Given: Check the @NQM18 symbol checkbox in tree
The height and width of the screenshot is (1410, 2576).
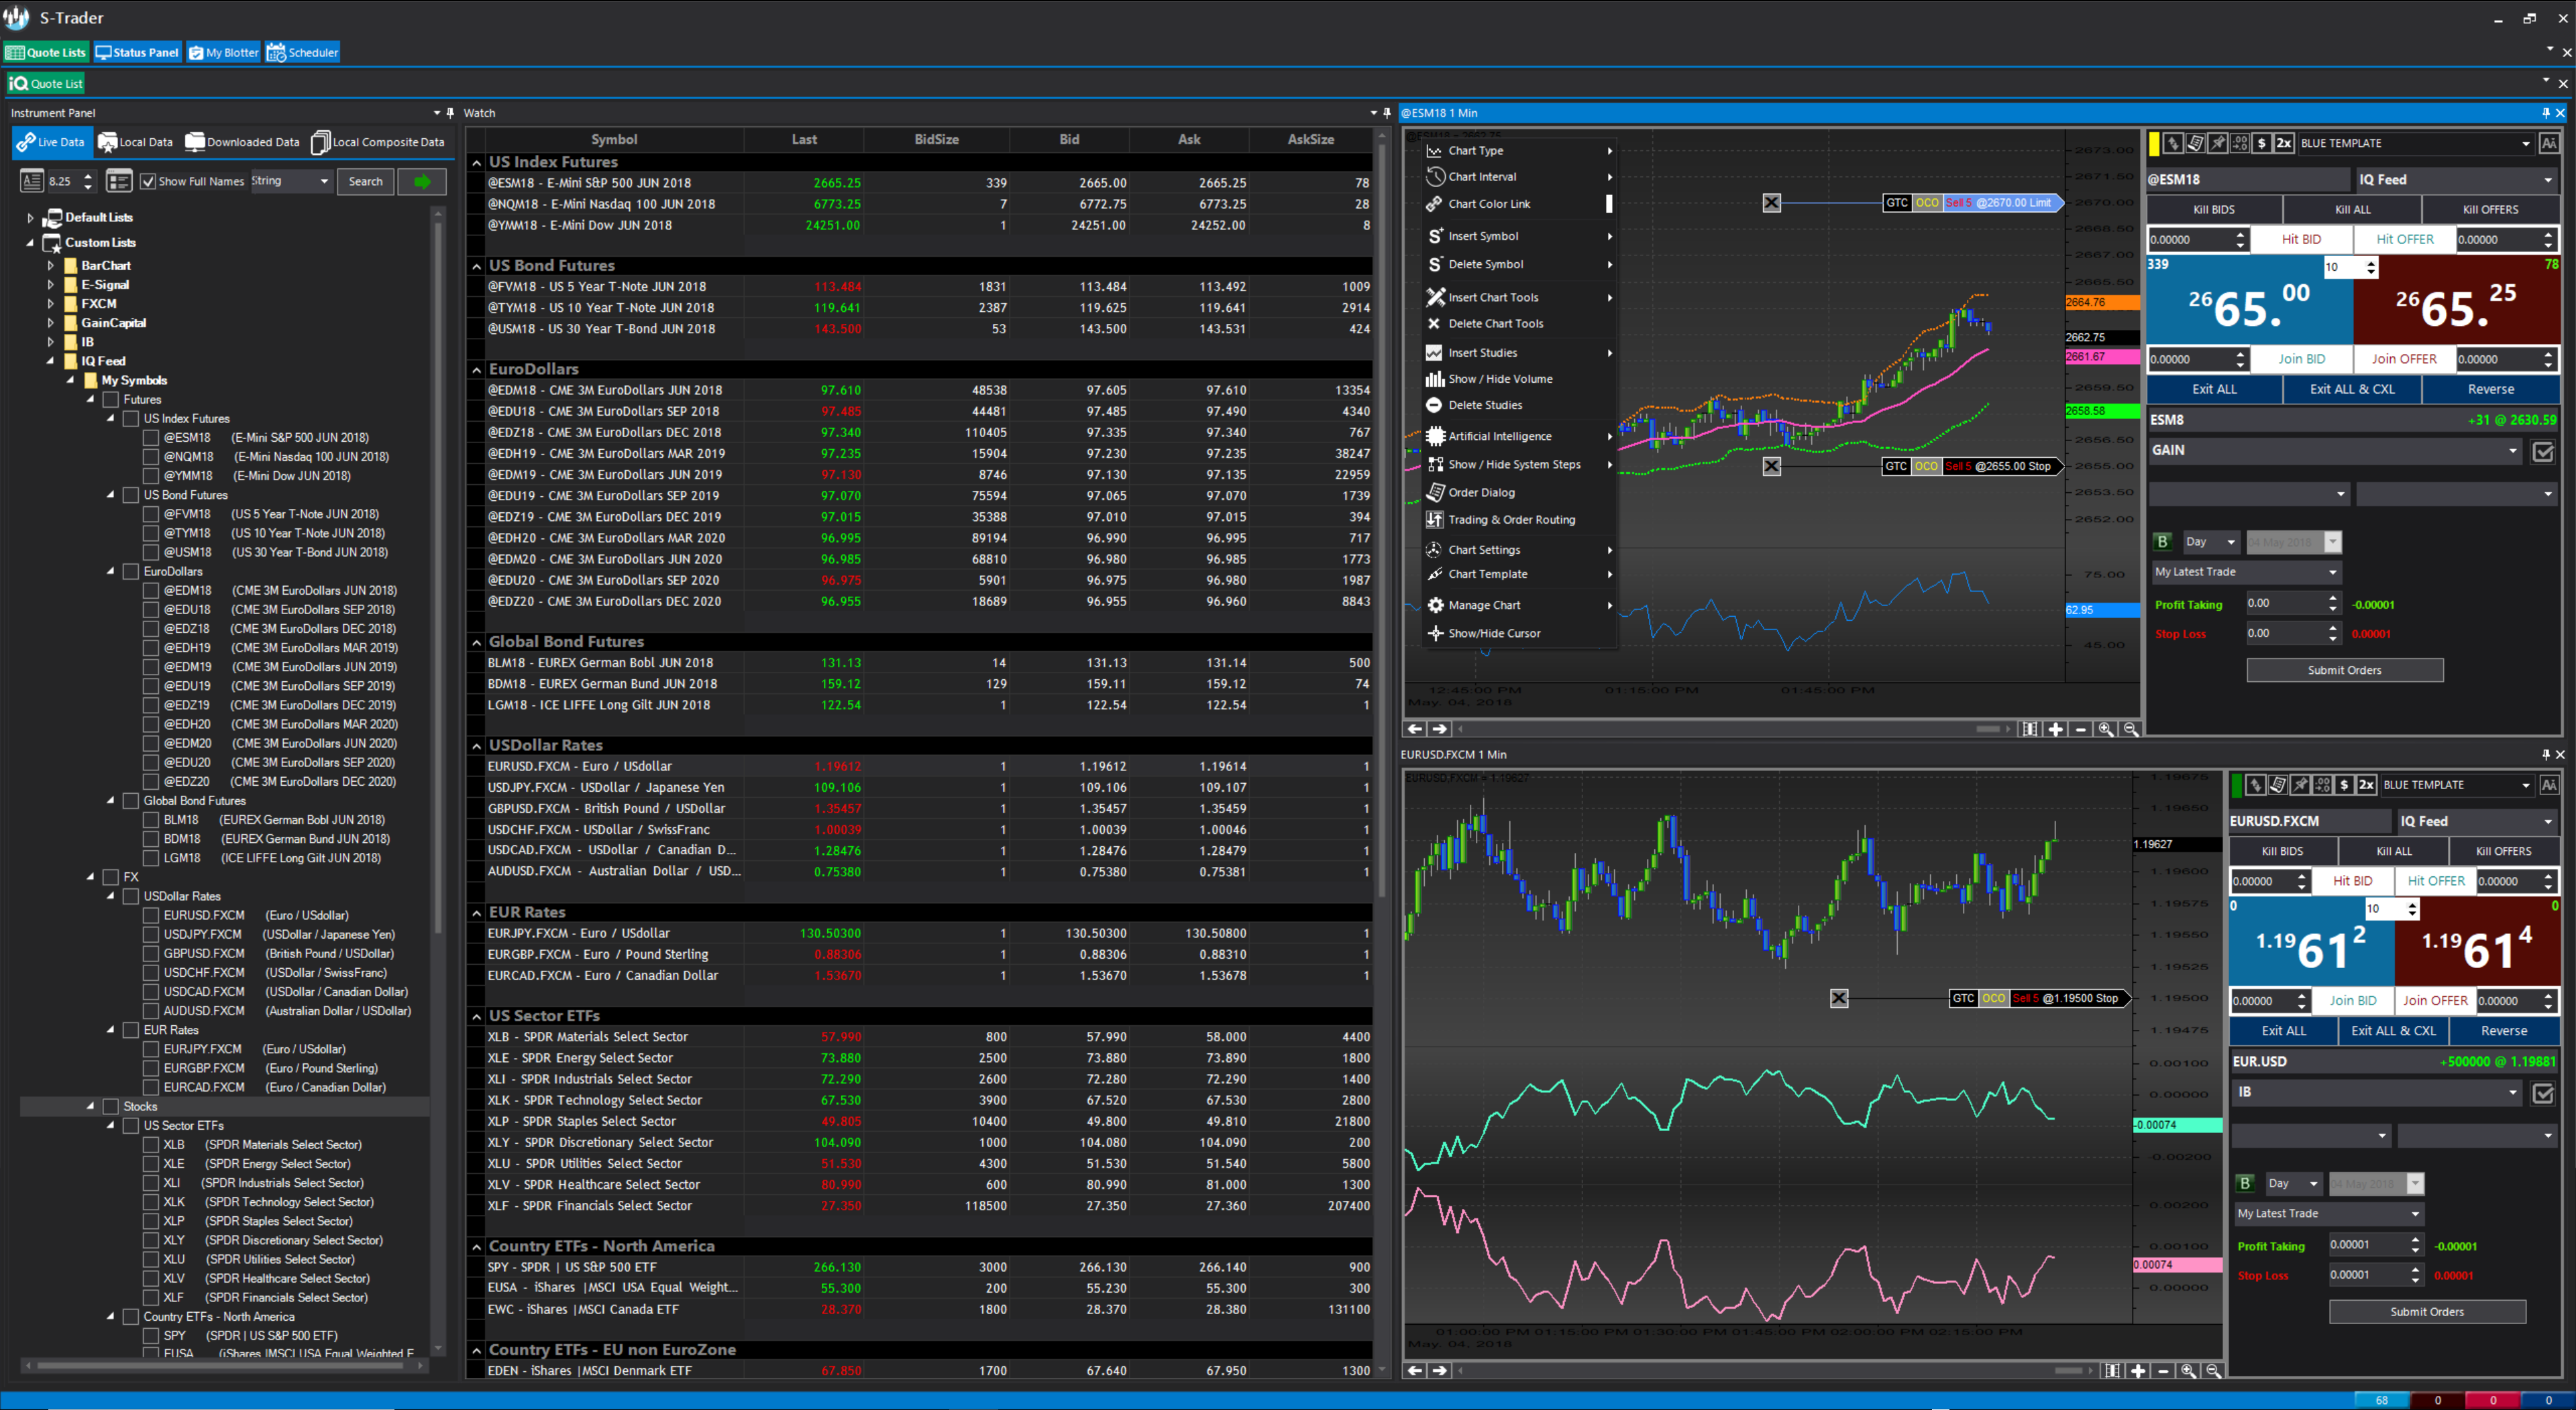Looking at the screenshot, I should pos(151,457).
